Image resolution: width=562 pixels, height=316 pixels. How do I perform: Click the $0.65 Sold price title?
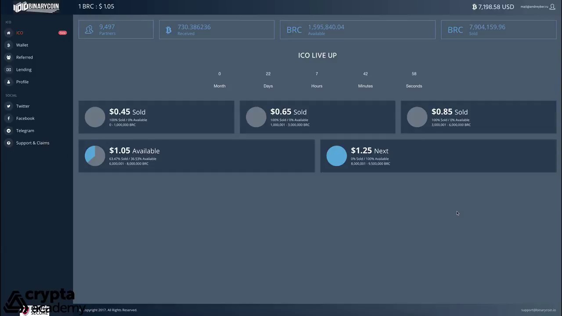[288, 112]
